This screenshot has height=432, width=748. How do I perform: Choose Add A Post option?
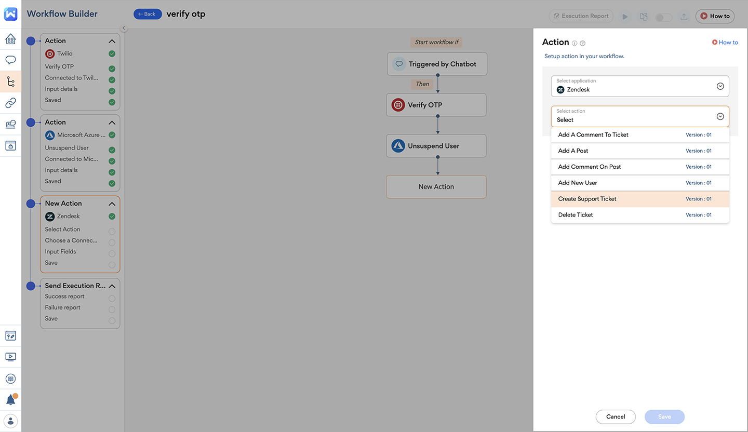pos(640,151)
